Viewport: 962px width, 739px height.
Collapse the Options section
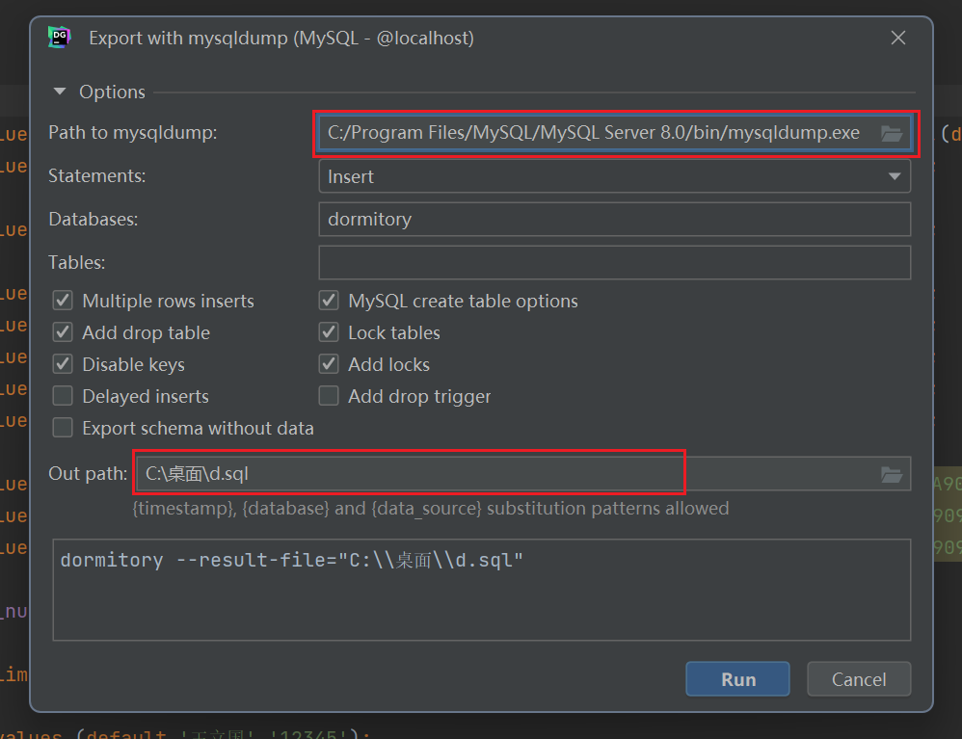[60, 92]
